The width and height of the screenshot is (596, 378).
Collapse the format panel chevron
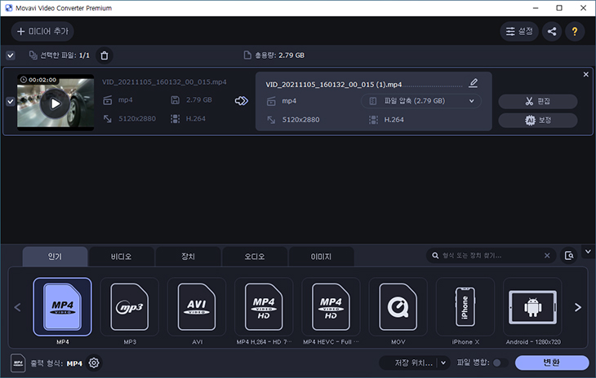588,252
